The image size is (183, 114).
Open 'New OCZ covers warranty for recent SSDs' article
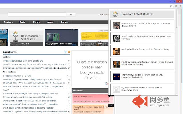coord(35,64)
